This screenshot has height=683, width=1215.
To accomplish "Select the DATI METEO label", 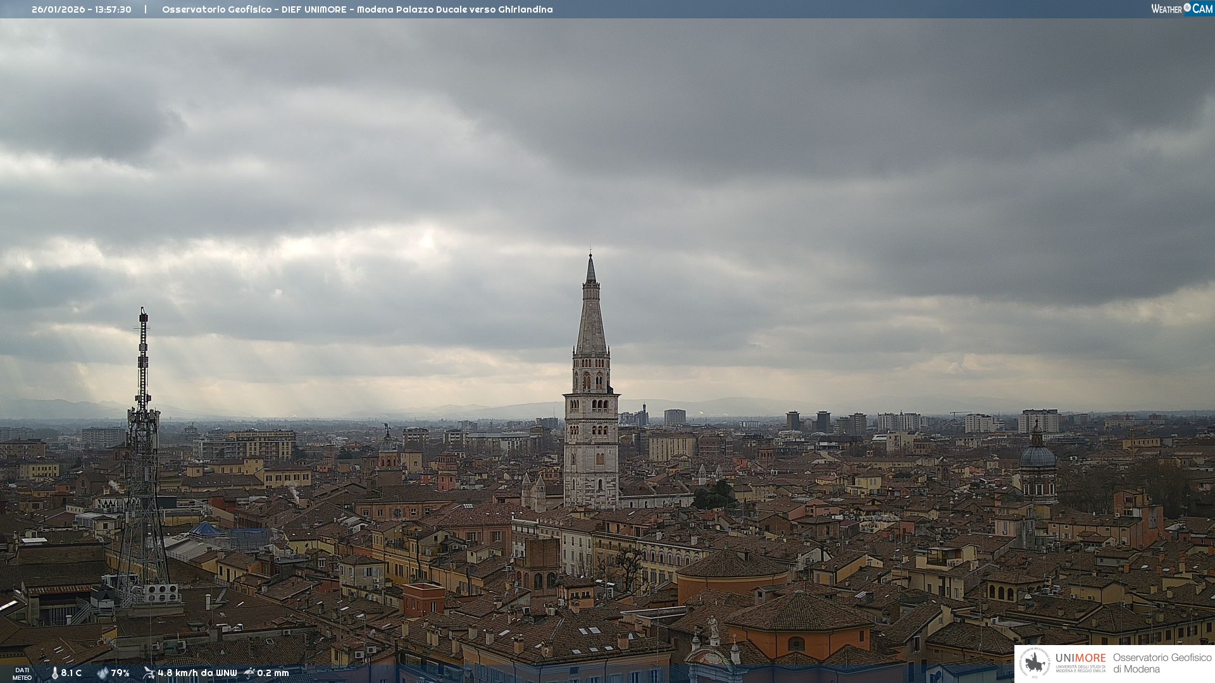I will point(22,674).
